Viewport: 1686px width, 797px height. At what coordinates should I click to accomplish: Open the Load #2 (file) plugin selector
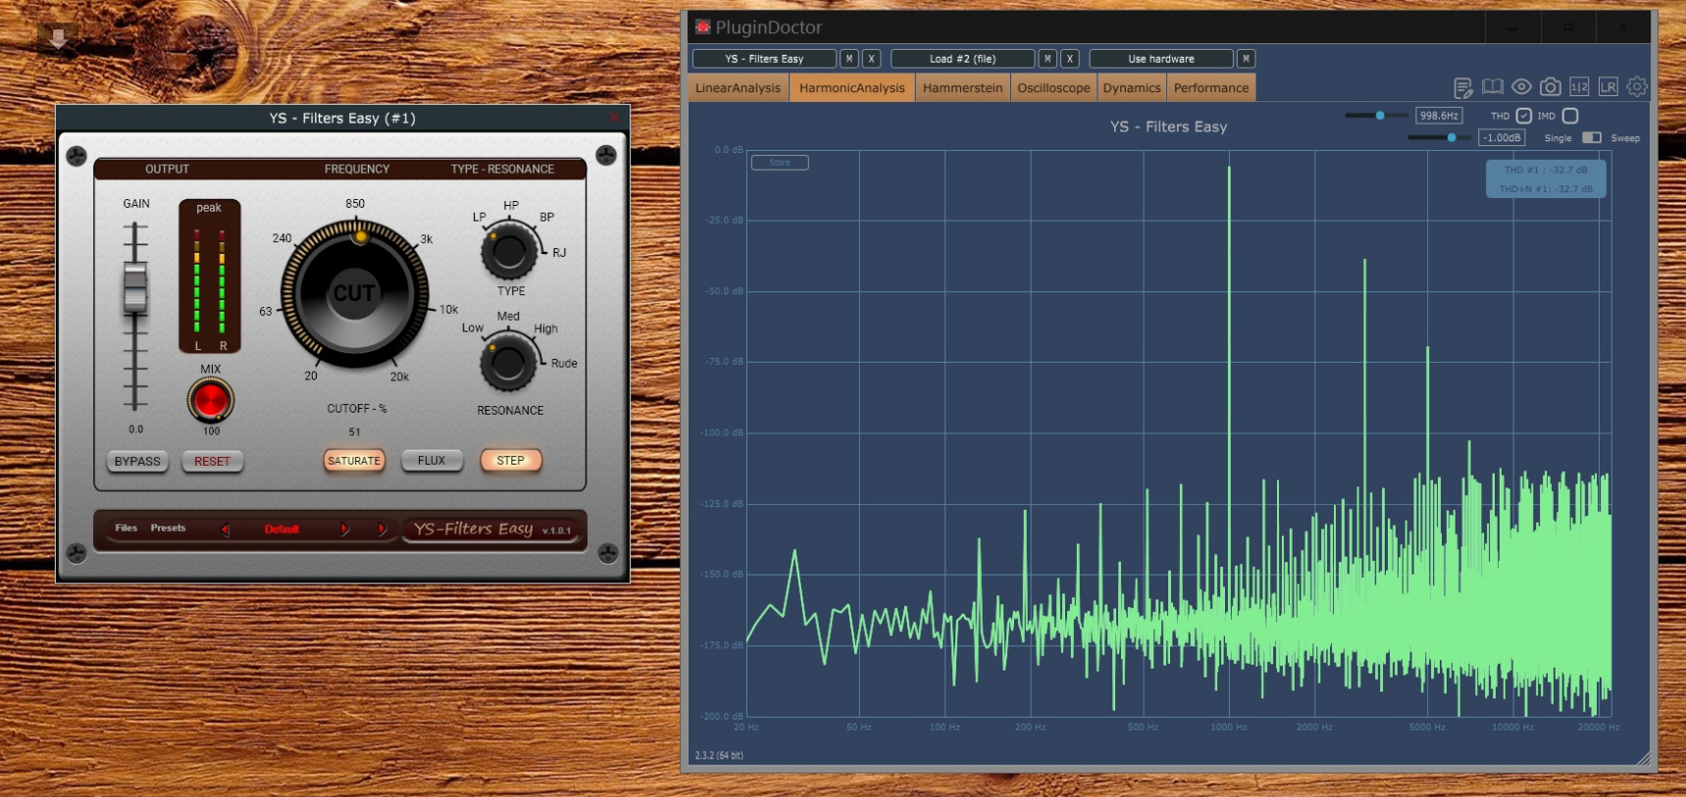[x=962, y=59]
